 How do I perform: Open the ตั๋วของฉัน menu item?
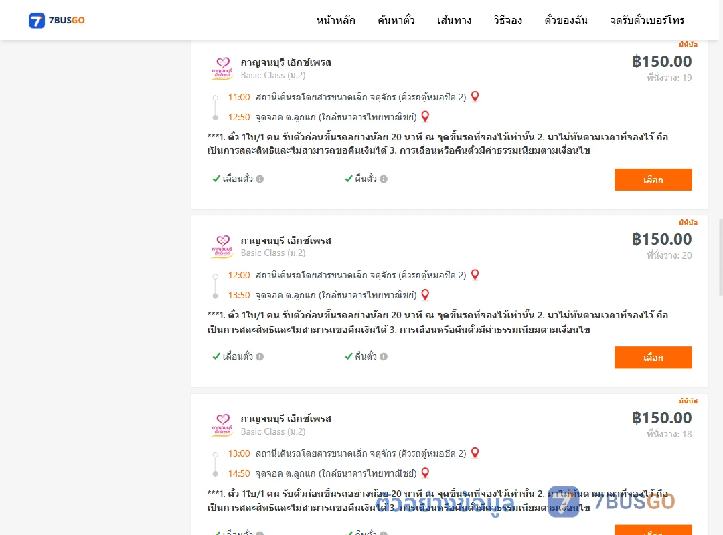566,20
